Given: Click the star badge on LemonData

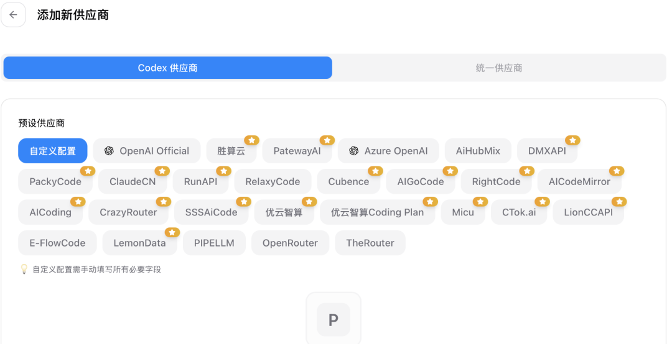Looking at the screenshot, I should (172, 232).
